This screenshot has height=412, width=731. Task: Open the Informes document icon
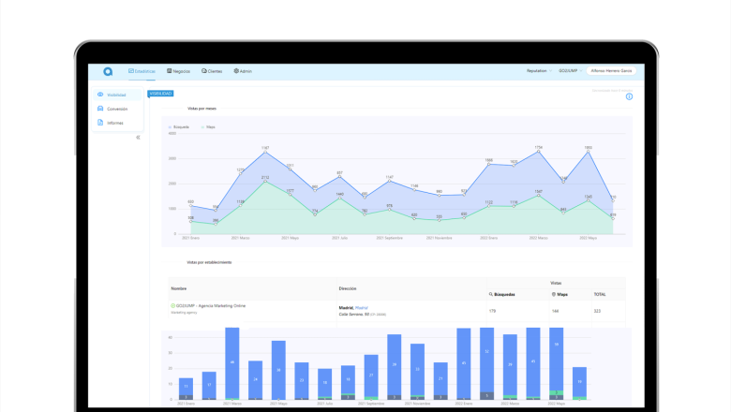(x=99, y=123)
